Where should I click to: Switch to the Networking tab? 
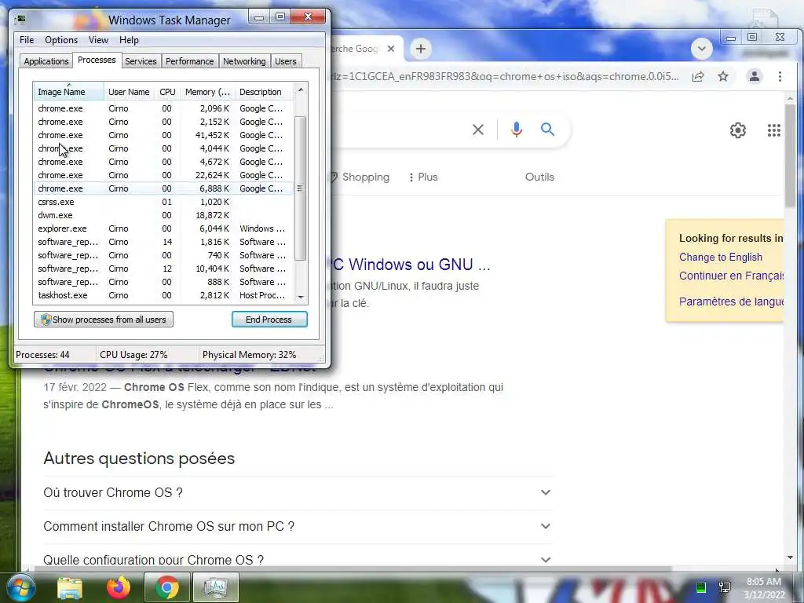coord(245,61)
